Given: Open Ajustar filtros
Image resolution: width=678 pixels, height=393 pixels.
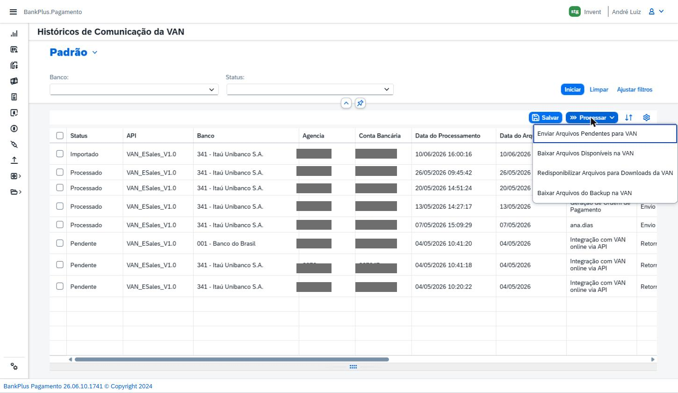Looking at the screenshot, I should point(635,89).
